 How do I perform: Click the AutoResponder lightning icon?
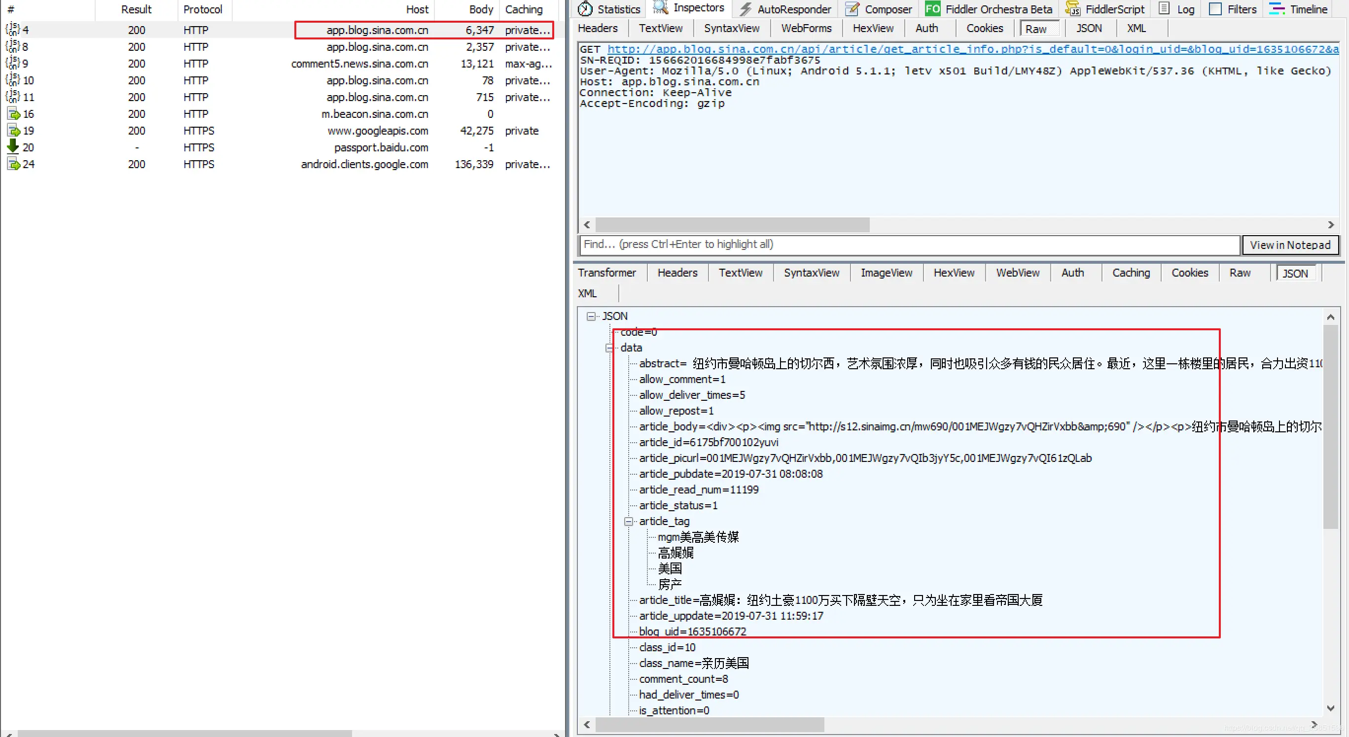(x=745, y=9)
